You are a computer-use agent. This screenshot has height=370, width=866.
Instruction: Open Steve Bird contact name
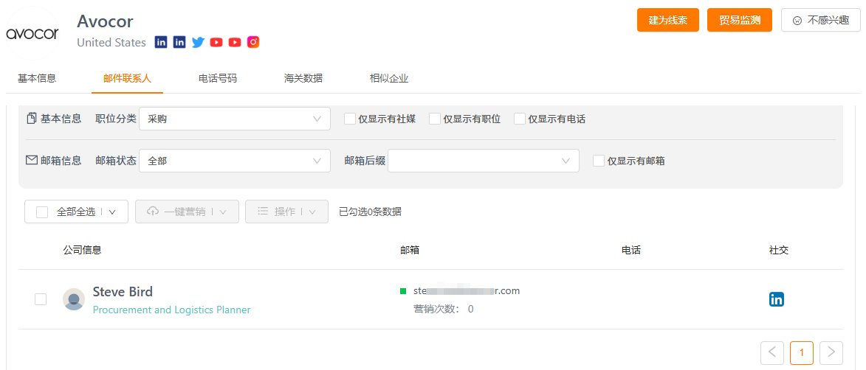(x=123, y=292)
